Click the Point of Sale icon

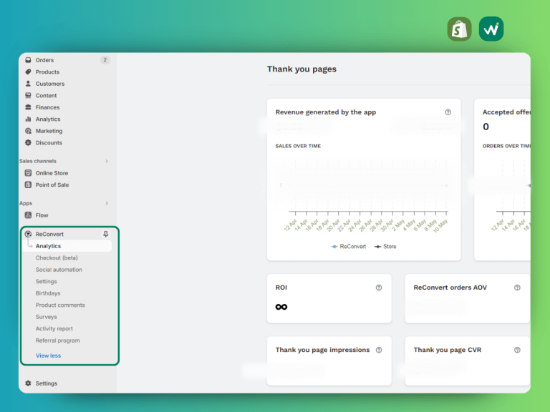[28, 185]
